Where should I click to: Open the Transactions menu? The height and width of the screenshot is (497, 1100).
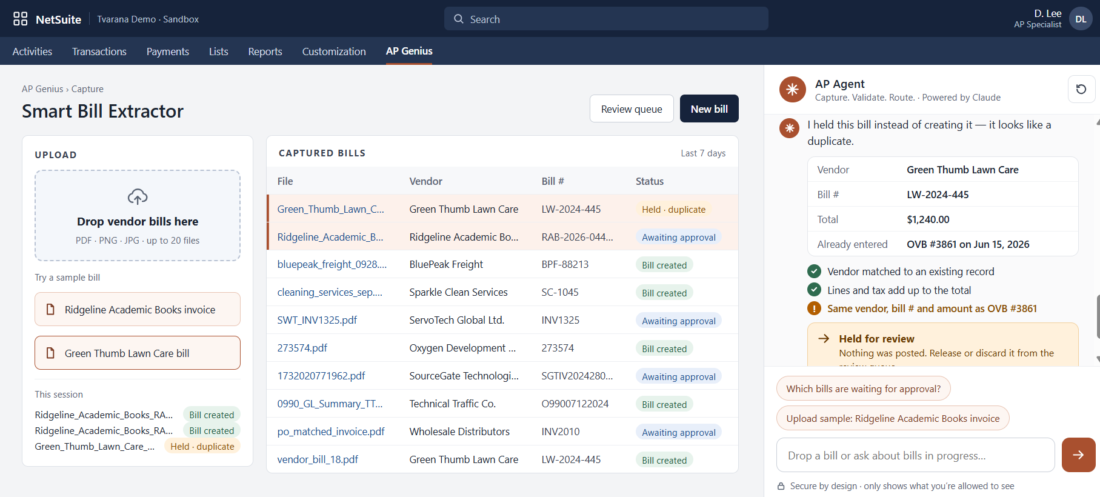click(99, 52)
